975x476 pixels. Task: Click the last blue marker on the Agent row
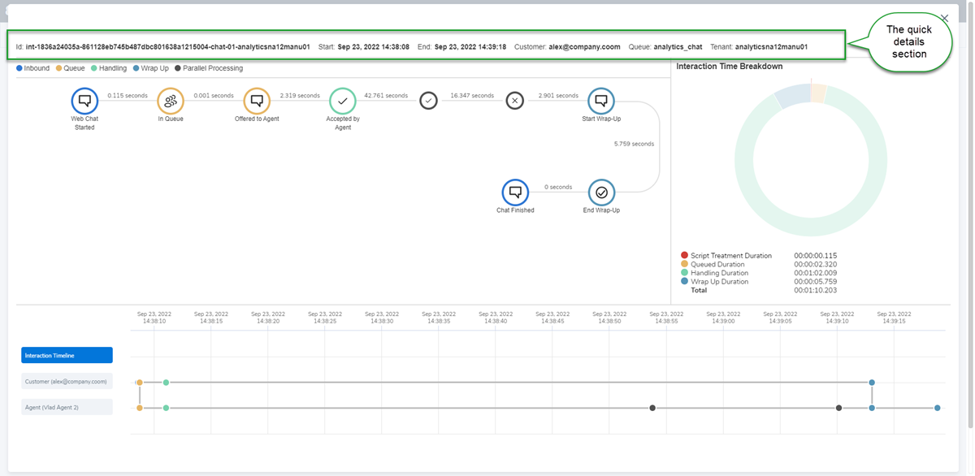coord(937,408)
